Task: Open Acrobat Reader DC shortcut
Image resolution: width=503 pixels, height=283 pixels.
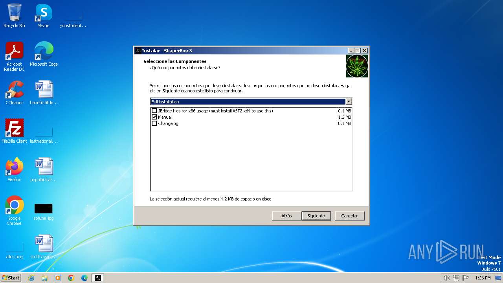Action: pyautogui.click(x=14, y=57)
